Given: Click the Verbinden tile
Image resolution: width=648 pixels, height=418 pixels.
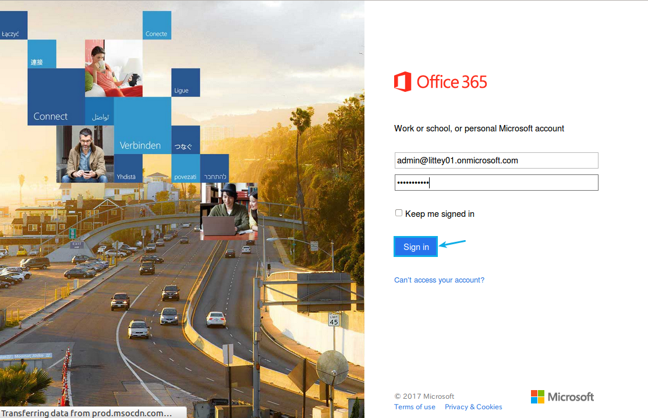Looking at the screenshot, I should 143,126.
